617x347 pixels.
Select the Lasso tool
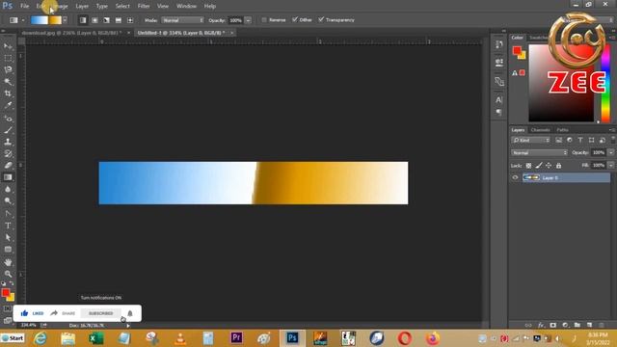point(8,70)
